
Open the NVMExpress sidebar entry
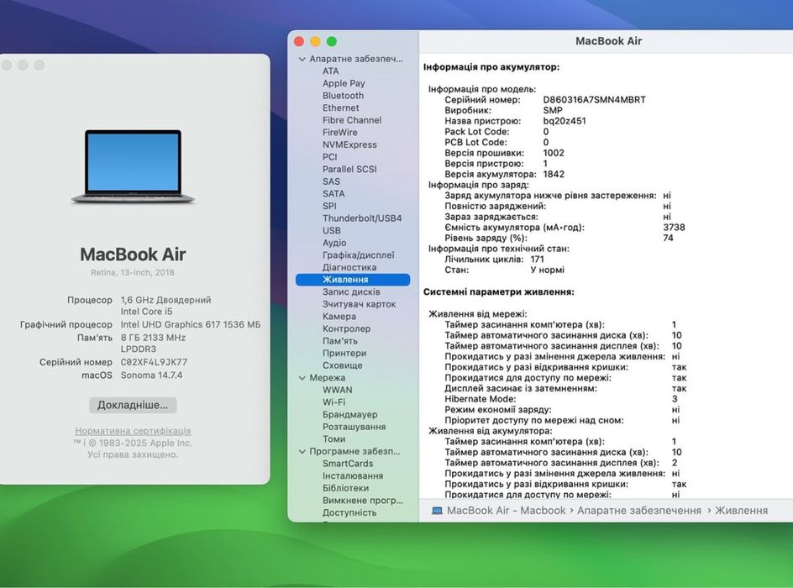pos(349,144)
